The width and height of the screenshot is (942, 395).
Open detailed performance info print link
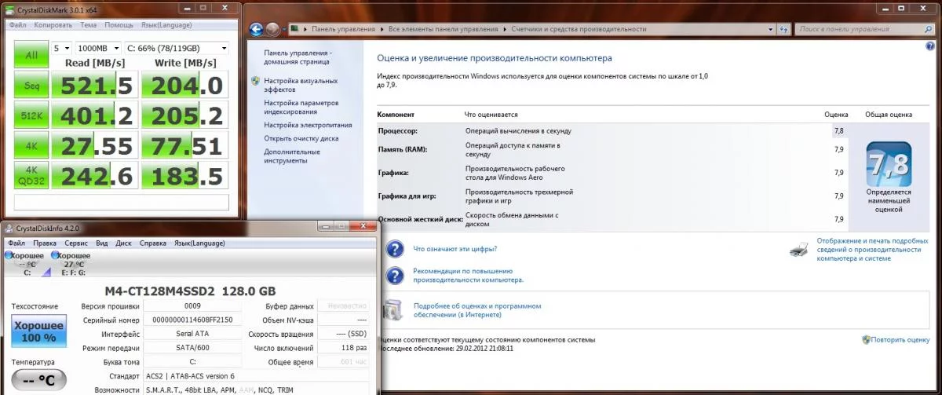click(872, 250)
